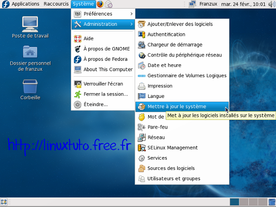Click the Contrôle du périphérique réseau globe icon

141,55
